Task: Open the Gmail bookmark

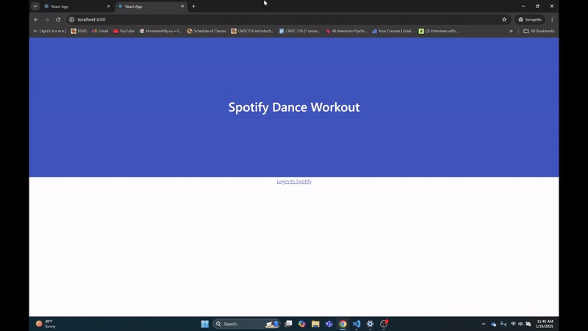Action: (100, 31)
